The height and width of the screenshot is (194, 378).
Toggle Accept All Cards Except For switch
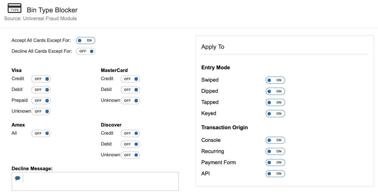point(85,40)
